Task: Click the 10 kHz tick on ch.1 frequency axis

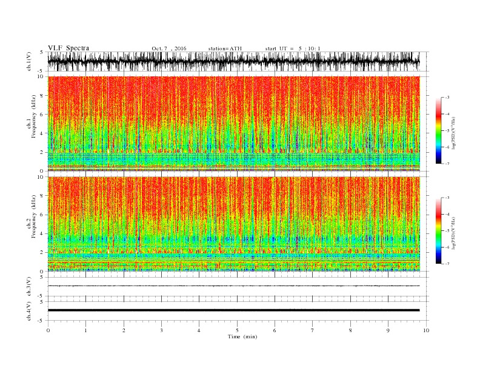Action: (x=41, y=76)
